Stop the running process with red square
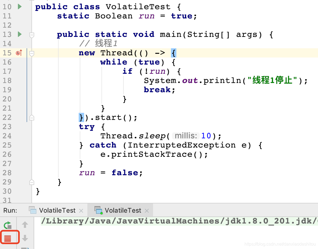 tap(8, 238)
